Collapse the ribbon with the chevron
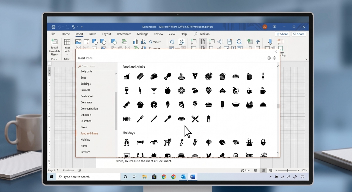This screenshot has height=192, width=352. coord(306,59)
